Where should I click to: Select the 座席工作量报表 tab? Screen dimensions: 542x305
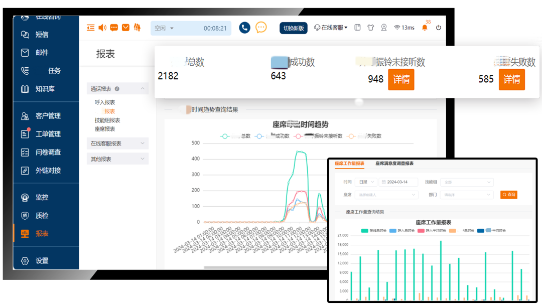tap(349, 164)
